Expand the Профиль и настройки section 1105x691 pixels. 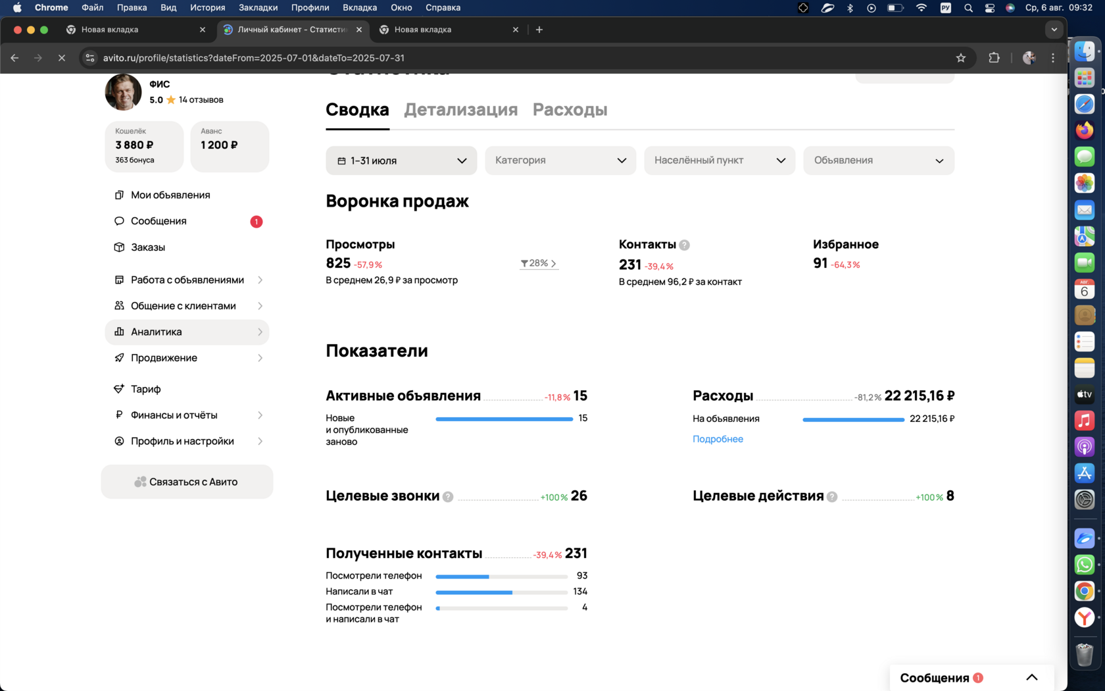[x=187, y=441]
